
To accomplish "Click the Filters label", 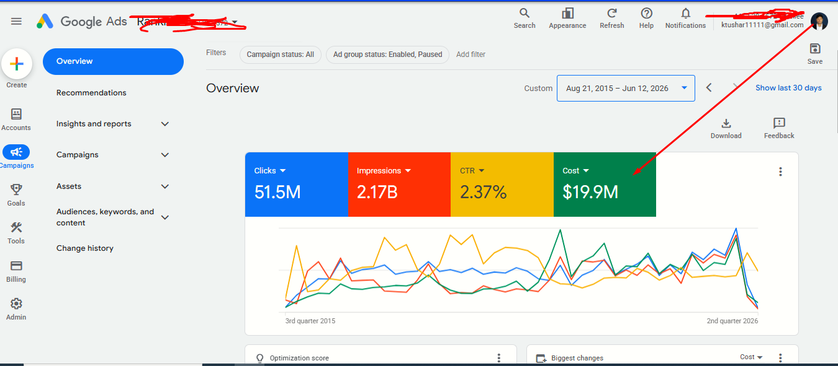I will [x=216, y=53].
